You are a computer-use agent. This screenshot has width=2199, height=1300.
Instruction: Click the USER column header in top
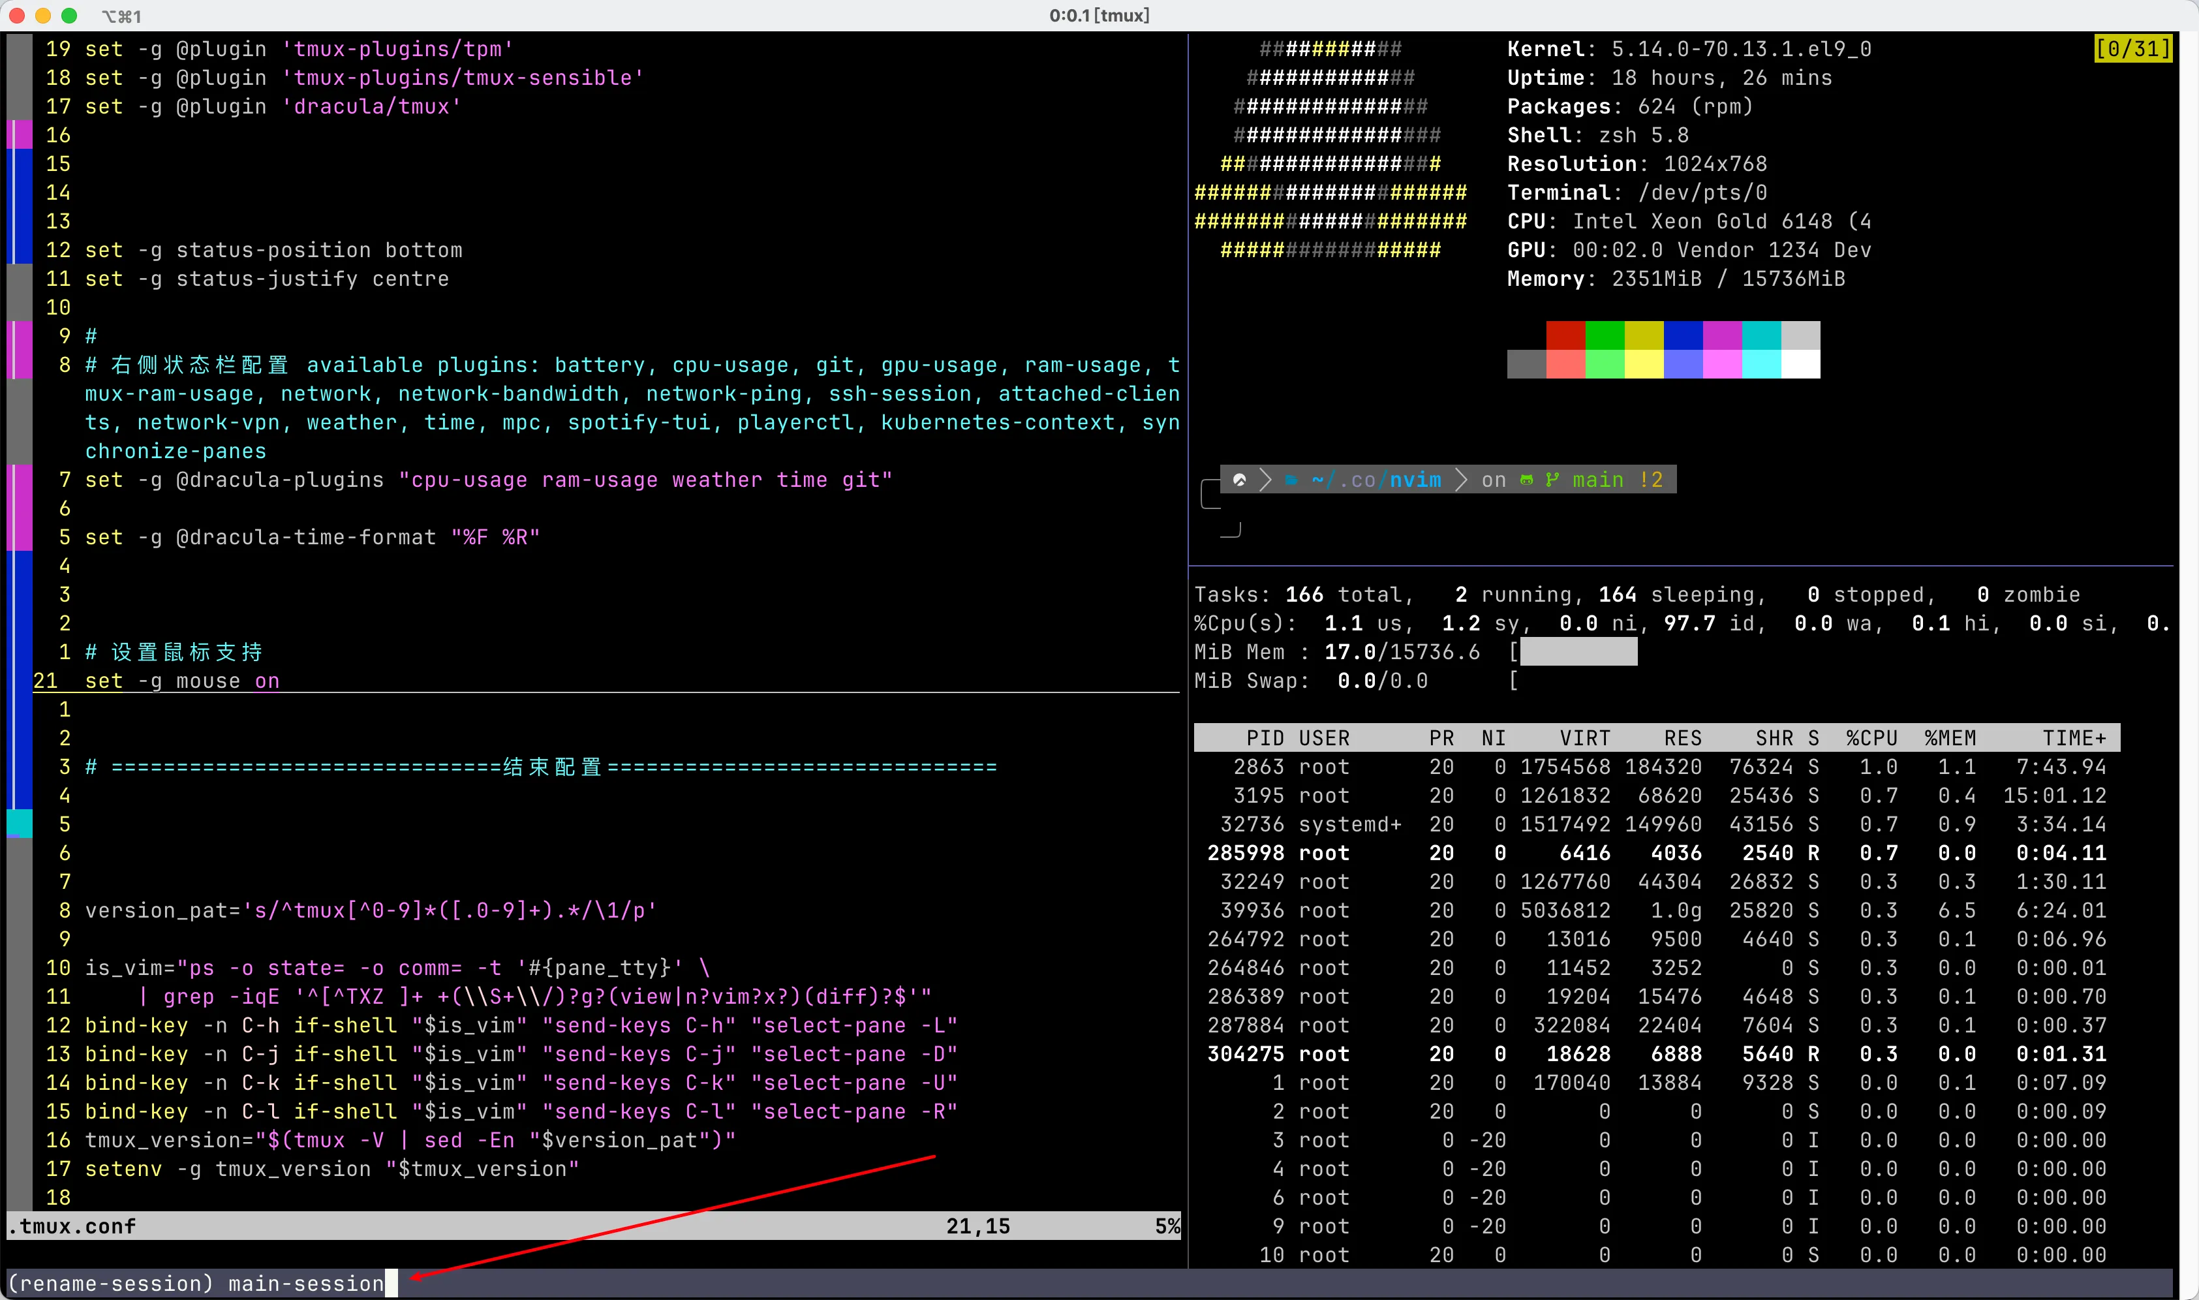[x=1324, y=737]
